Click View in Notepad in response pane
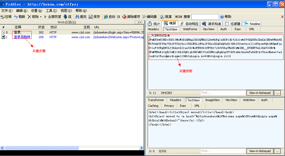285x156 pixels. (260, 151)
